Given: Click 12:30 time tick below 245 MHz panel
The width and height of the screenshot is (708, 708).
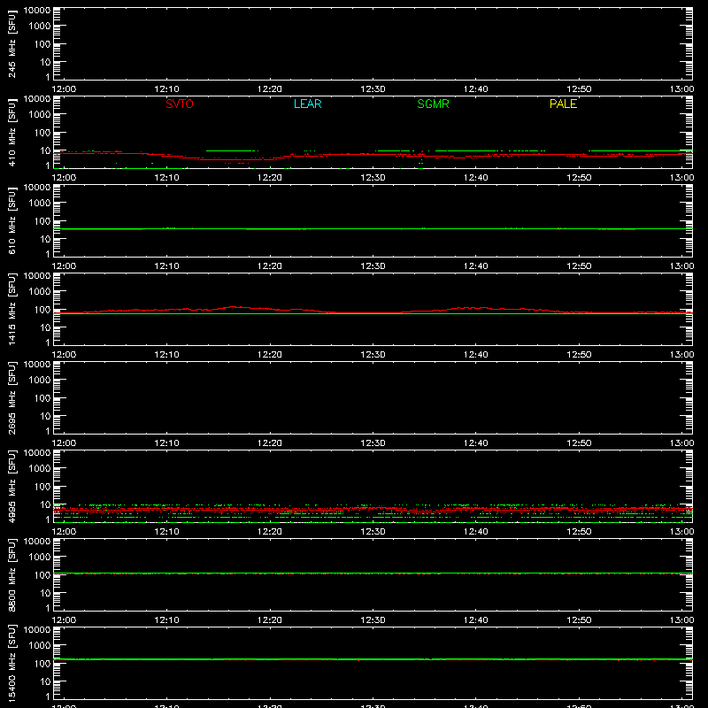Looking at the screenshot, I should point(373,89).
